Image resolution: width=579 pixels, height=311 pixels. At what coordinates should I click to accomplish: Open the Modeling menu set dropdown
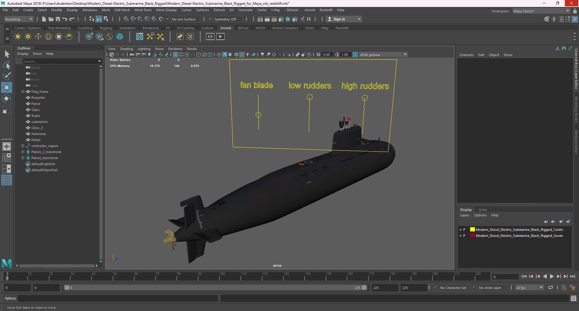(x=19, y=19)
